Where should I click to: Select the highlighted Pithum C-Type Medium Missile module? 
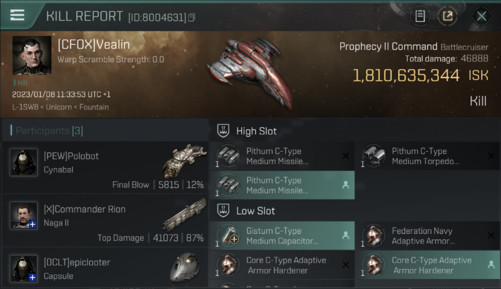(282, 185)
